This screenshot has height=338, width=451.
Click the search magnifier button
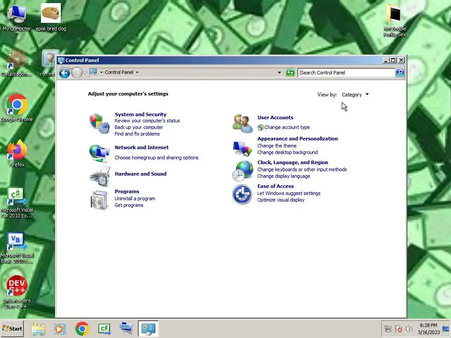[400, 73]
